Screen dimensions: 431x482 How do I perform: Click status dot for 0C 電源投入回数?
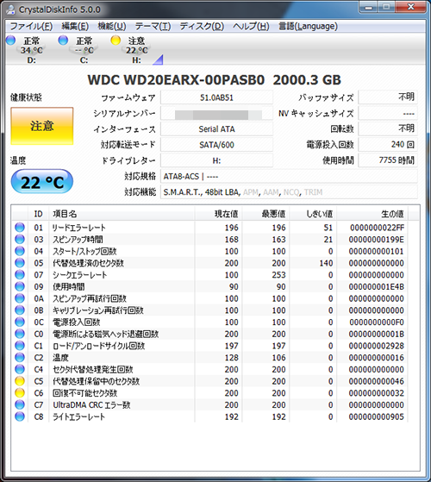[20, 322]
